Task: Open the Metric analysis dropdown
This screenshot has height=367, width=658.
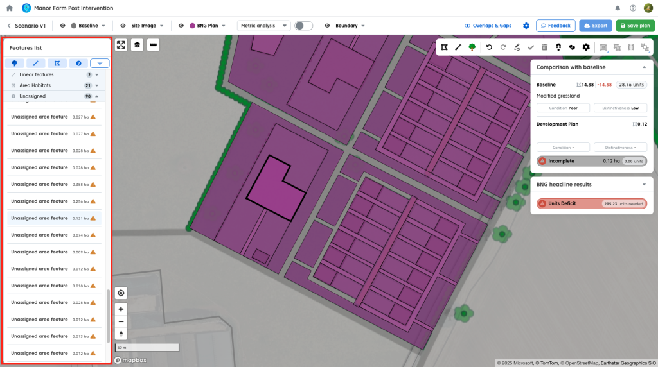Action: 264,26
